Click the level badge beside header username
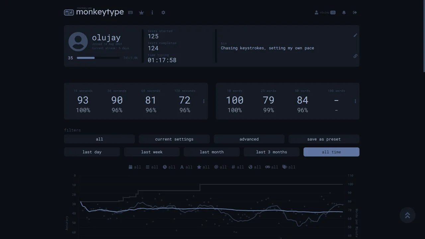The image size is (425, 239). click(333, 13)
